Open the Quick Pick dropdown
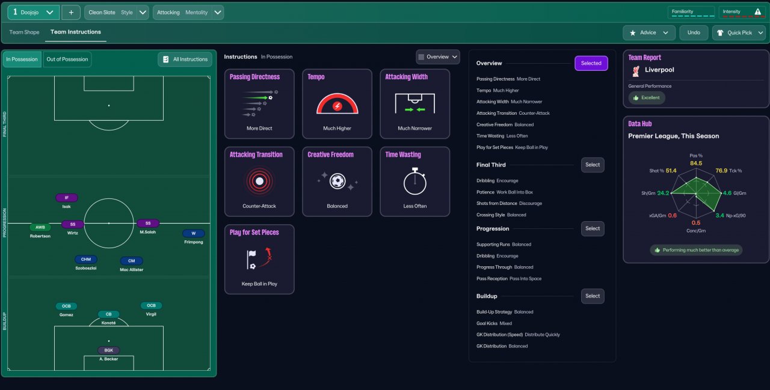Viewport: 770px width, 390px height. pyautogui.click(x=739, y=32)
